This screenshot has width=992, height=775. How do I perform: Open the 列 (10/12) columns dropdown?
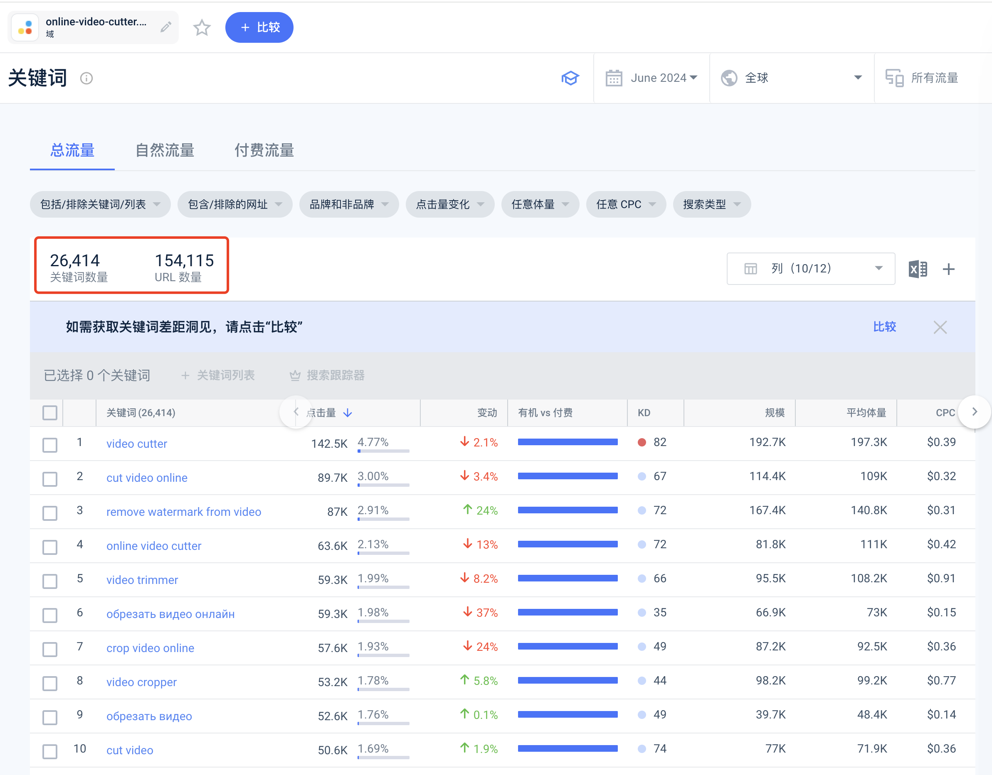pos(811,269)
